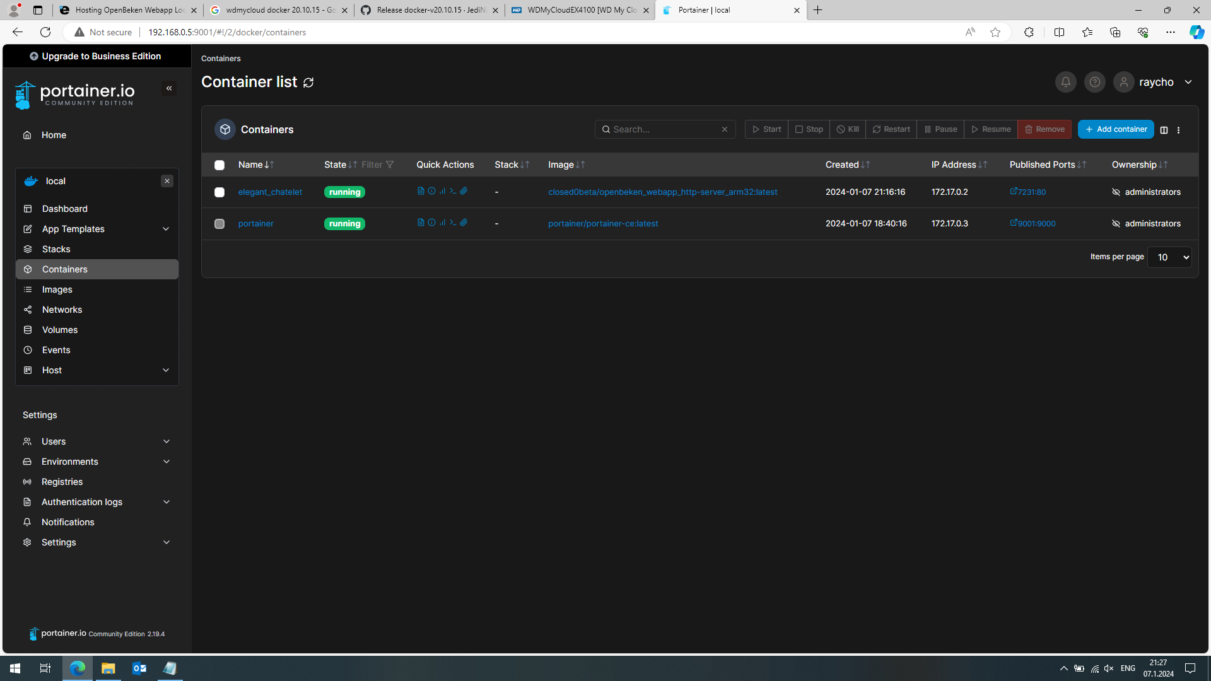1211x681 pixels.
Task: Click the Stop button
Action: (x=809, y=129)
